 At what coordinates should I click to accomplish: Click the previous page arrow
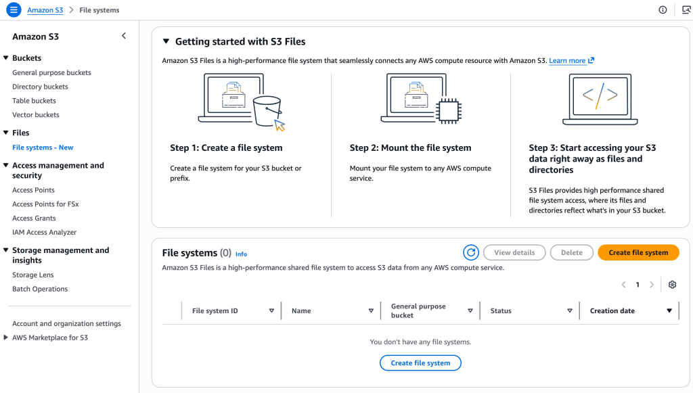coord(623,285)
